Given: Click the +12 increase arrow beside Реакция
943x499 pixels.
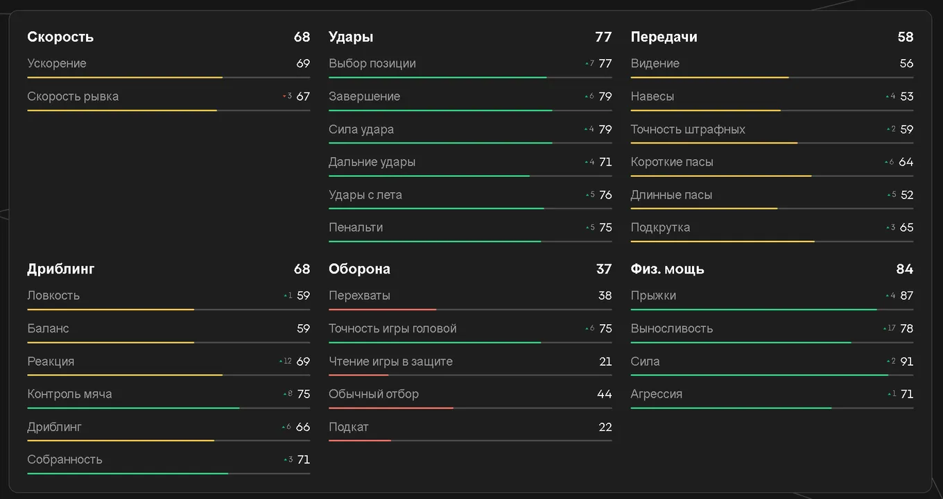Looking at the screenshot, I should coord(281,362).
